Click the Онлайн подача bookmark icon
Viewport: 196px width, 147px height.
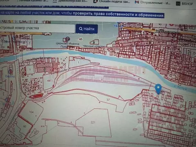95,1
